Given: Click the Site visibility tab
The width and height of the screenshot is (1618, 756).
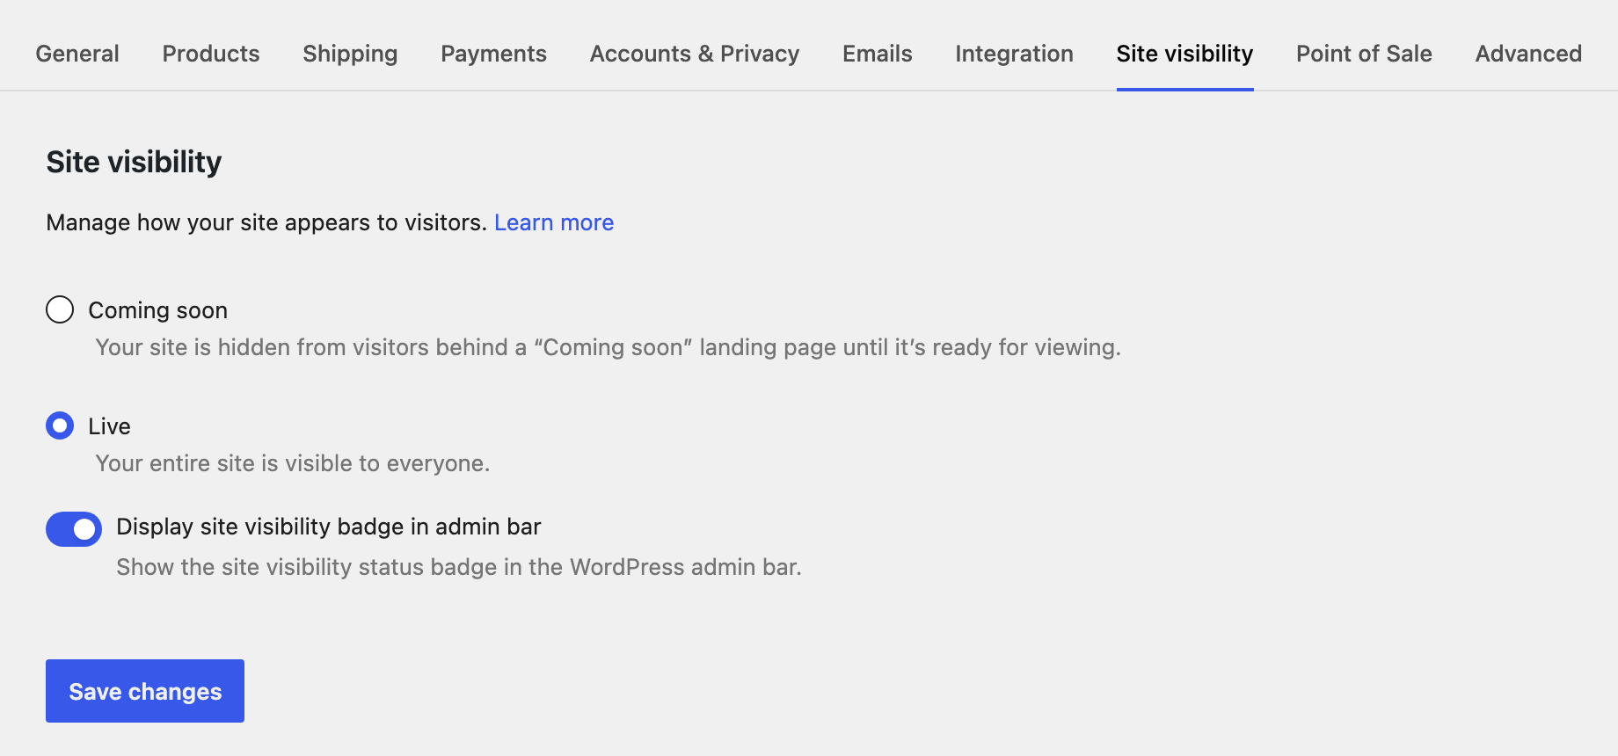Looking at the screenshot, I should click(x=1184, y=54).
